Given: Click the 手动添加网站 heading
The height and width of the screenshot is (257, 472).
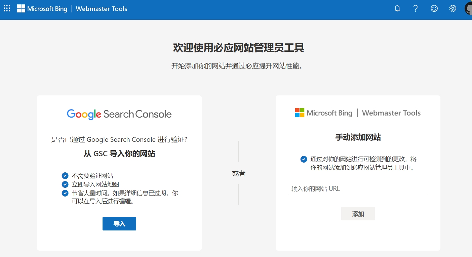Looking at the screenshot, I should [x=358, y=137].
